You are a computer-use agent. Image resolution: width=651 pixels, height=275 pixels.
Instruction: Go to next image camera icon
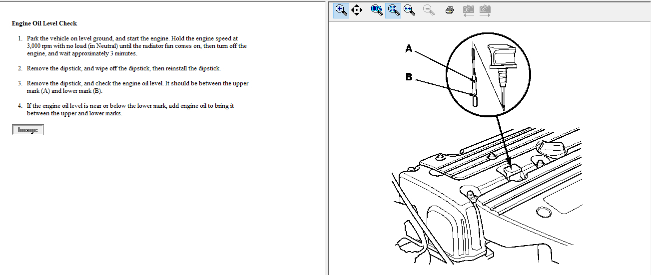coord(485,10)
